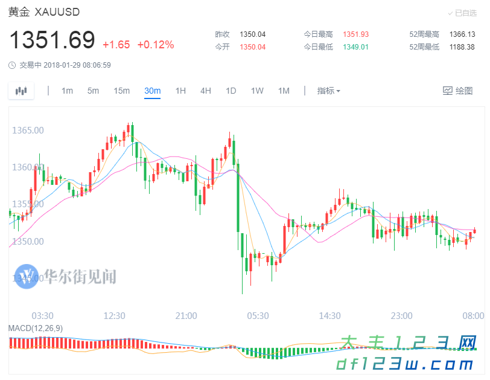This screenshot has height=380, width=490.
Task: Click the 绘图 drawing tool icon
Action: coord(448,91)
